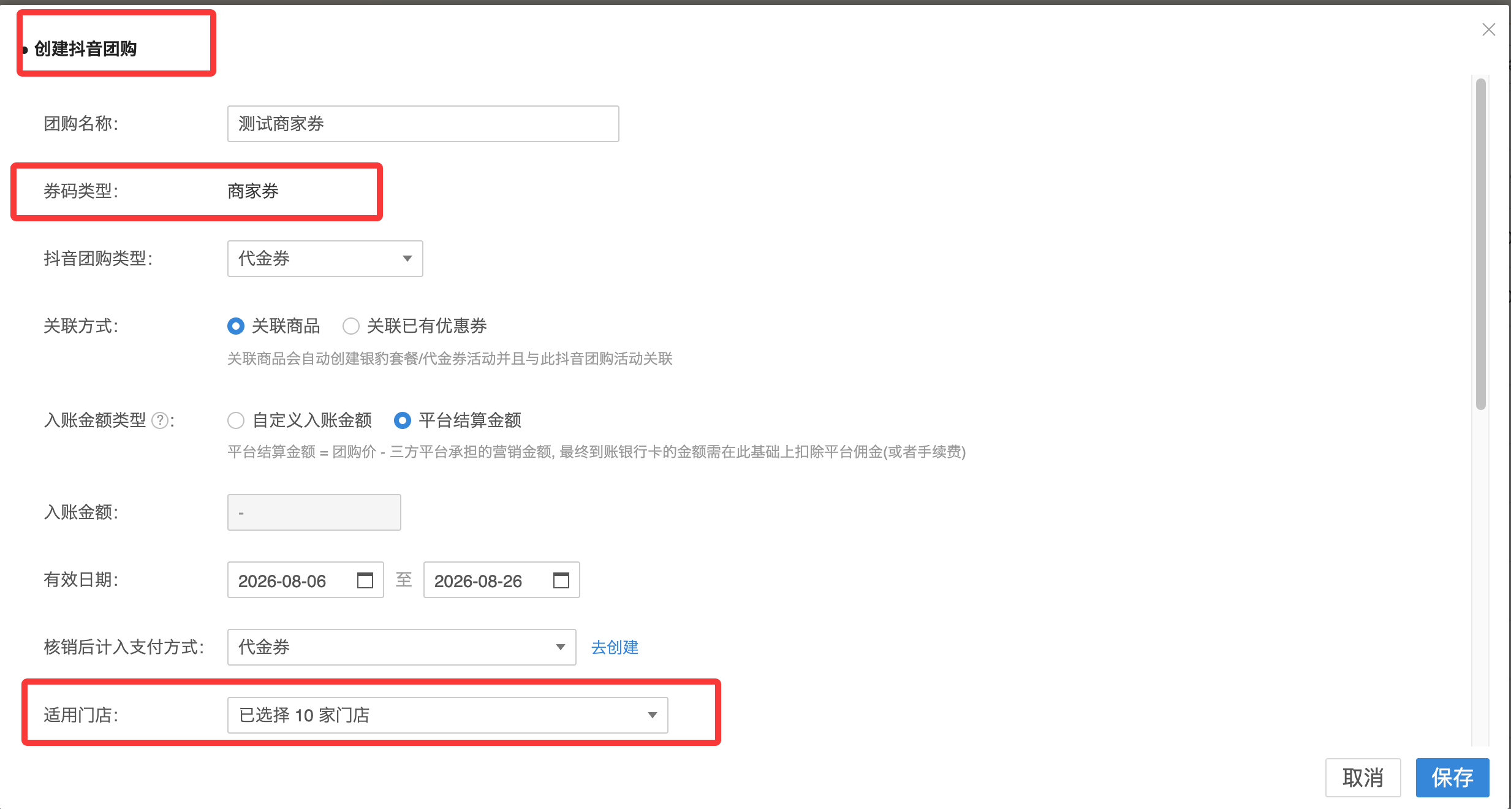Click the 关联方式 label
Viewport: 1511px width, 809px height.
click(x=81, y=326)
